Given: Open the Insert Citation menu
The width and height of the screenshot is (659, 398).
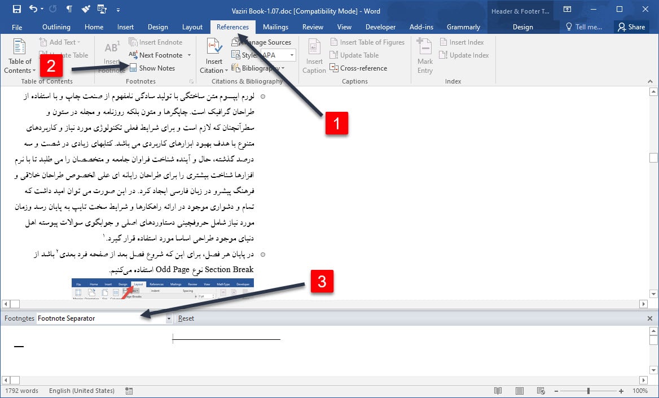Looking at the screenshot, I should pos(214,56).
